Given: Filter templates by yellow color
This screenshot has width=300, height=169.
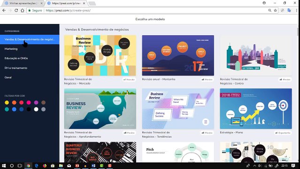Looking at the screenshot, I should [7, 103].
